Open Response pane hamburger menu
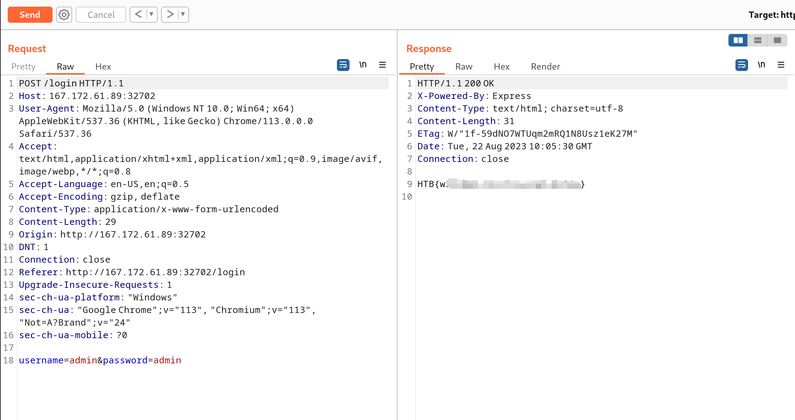This screenshot has width=795, height=420. 781,65
